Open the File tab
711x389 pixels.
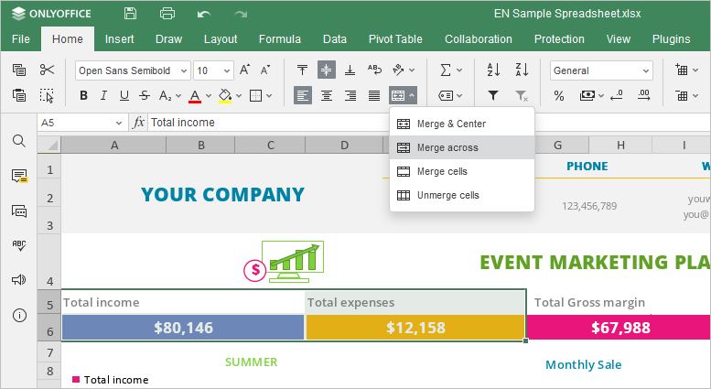[21, 39]
